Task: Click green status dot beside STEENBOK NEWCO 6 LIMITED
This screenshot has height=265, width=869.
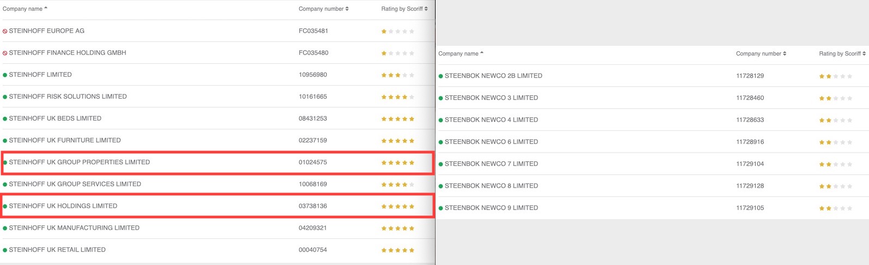Action: 440,142
